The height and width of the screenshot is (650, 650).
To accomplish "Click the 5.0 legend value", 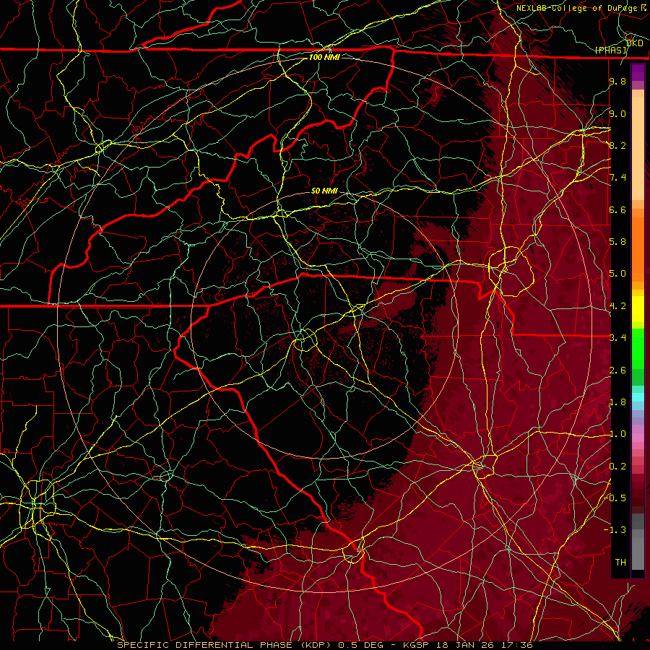I will 617,274.
